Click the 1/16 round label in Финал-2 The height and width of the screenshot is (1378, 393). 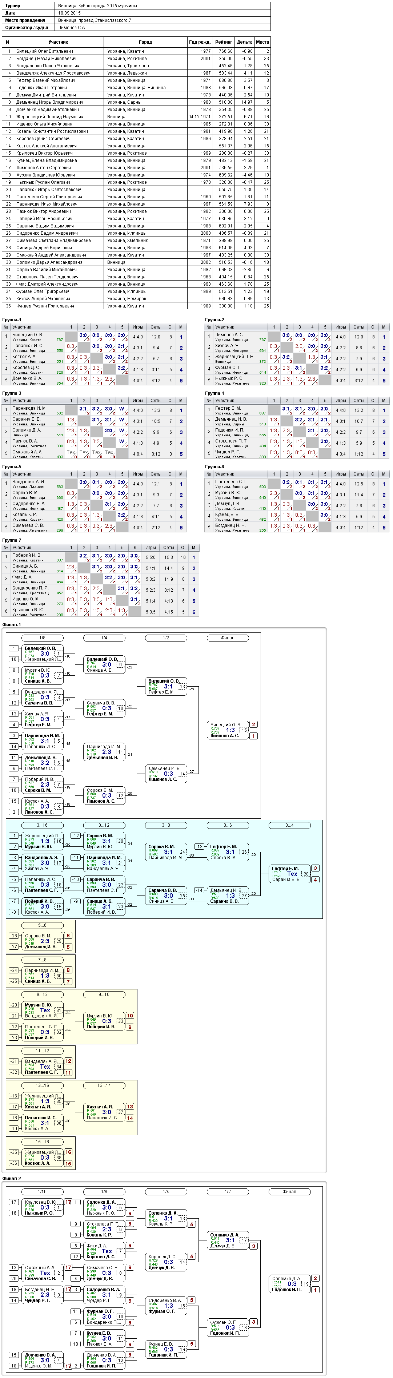42,1192
